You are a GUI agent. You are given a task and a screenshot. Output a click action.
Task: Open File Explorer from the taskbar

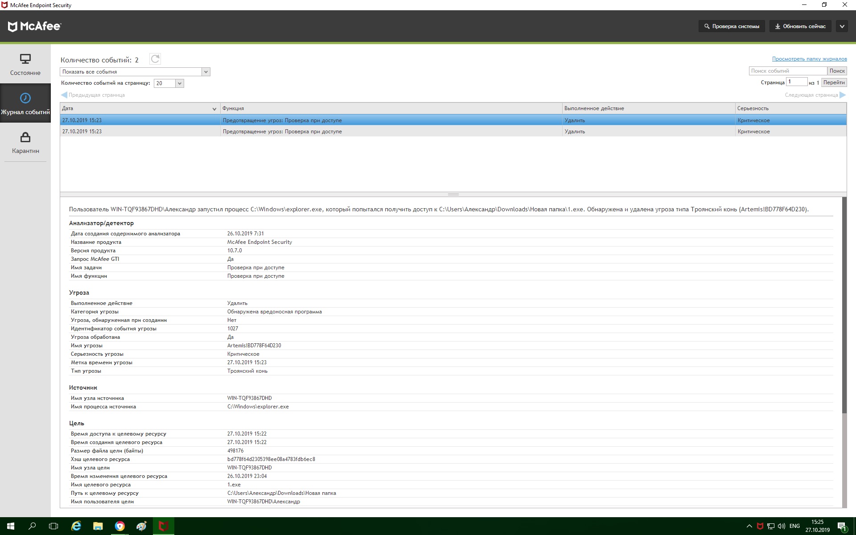pyautogui.click(x=98, y=526)
